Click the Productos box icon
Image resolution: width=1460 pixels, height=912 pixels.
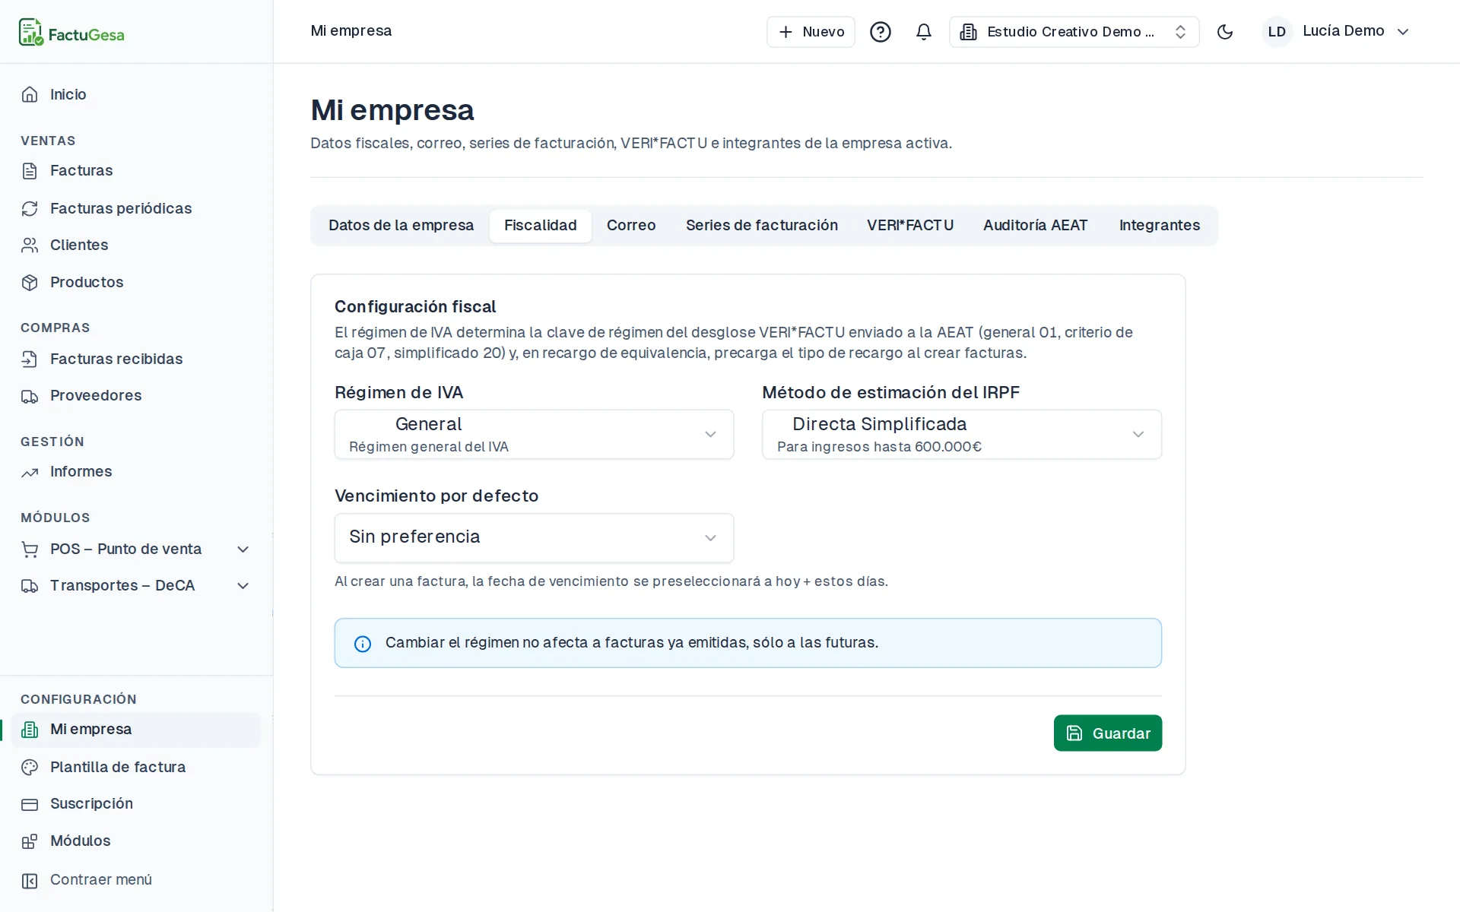[x=30, y=283]
